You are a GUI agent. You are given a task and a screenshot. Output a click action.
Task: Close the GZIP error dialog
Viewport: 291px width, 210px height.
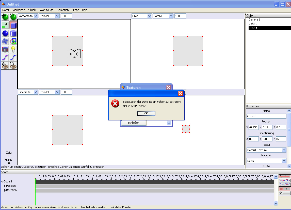181,94
